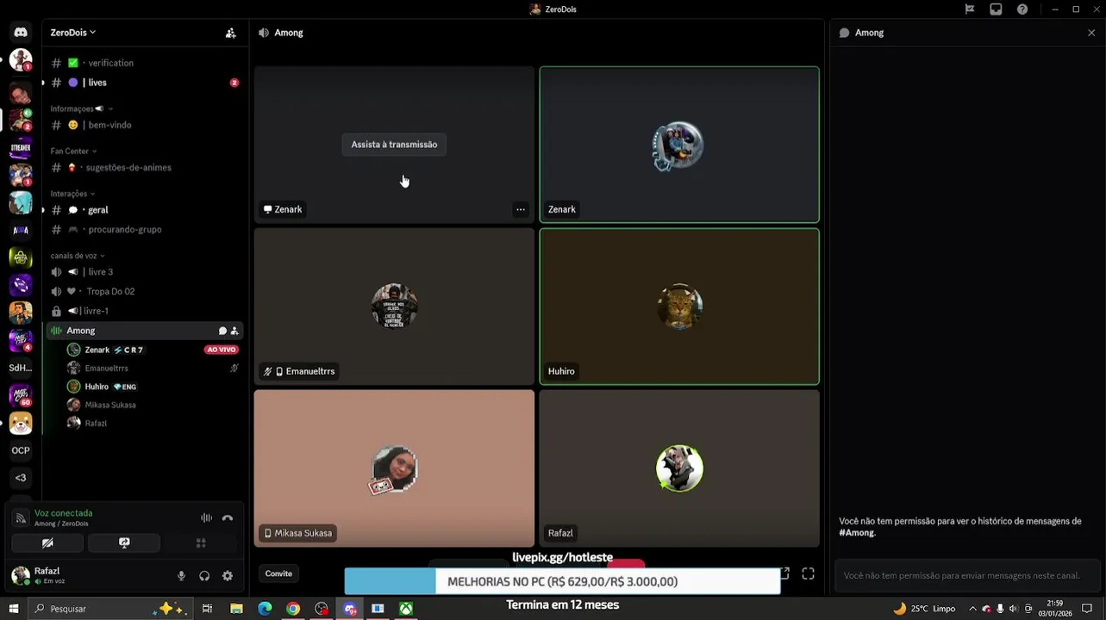
Task: Open Discord direct messages home icon
Action: [x=21, y=33]
